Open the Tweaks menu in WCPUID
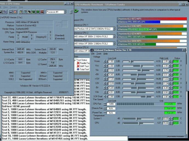Image resolution: width=189 pixels, height=141 pixels. [x=13, y=7]
